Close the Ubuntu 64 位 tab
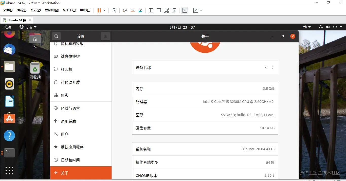 click(x=30, y=20)
